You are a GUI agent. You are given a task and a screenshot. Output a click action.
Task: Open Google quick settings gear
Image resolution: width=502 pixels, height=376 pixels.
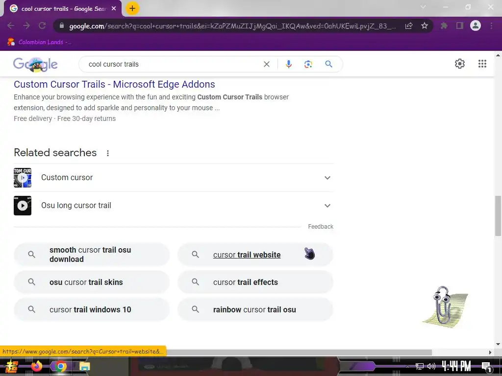click(460, 64)
